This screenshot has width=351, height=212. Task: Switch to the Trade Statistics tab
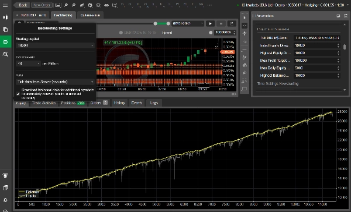pos(44,103)
